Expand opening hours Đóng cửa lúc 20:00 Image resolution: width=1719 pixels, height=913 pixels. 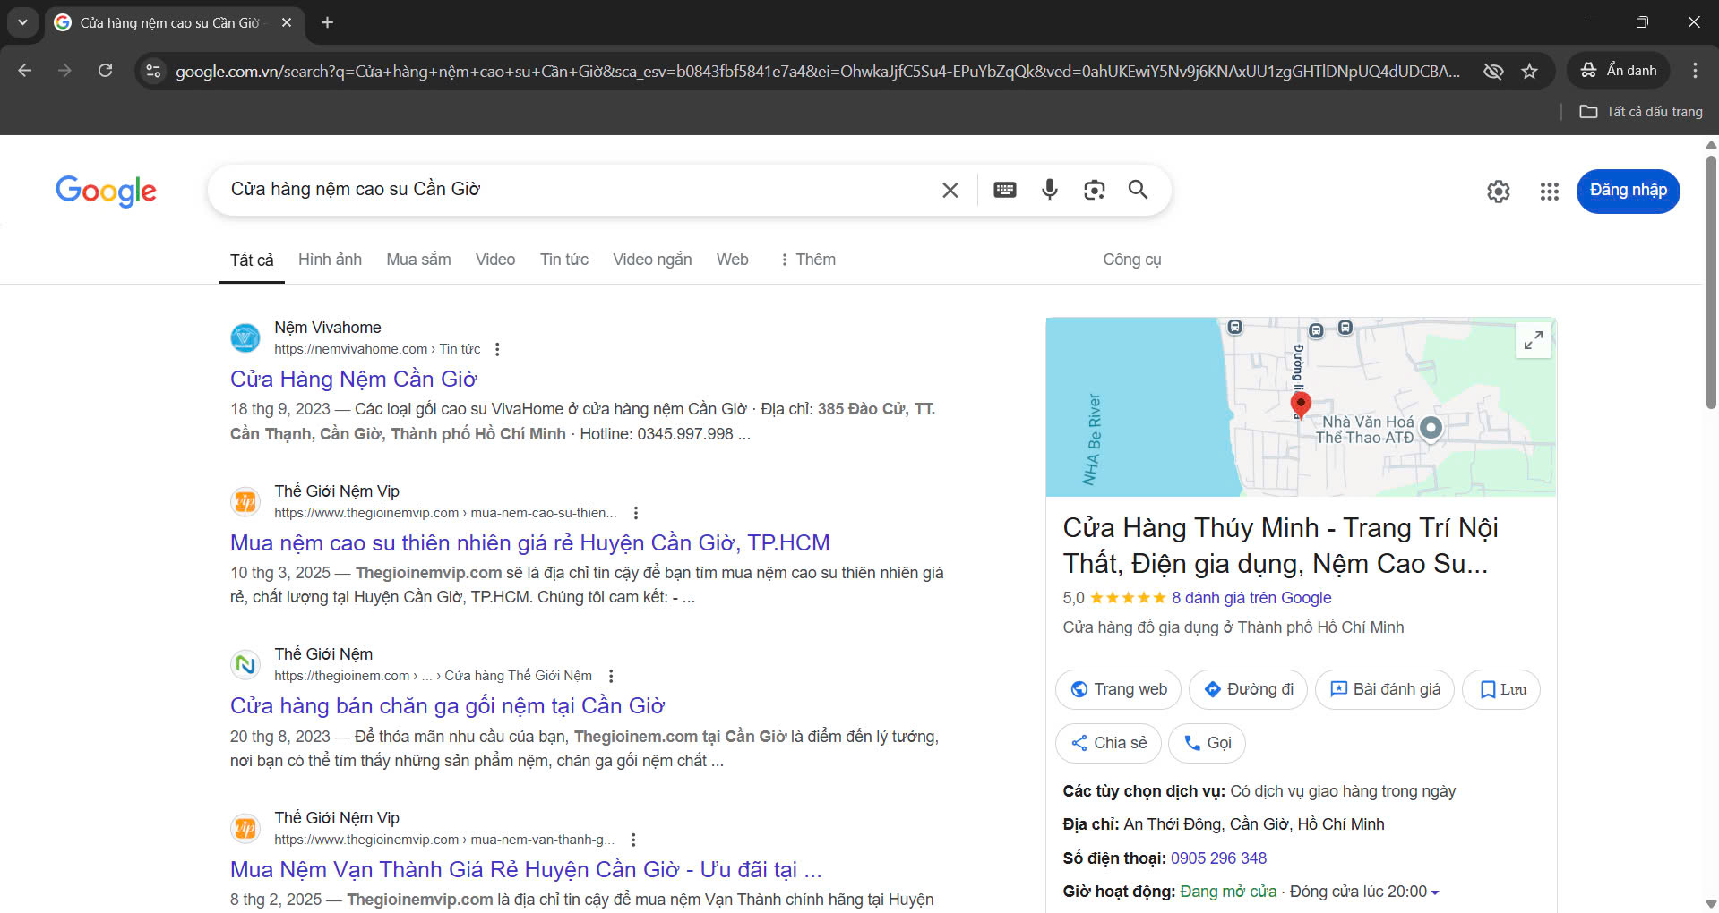[x=1364, y=892]
